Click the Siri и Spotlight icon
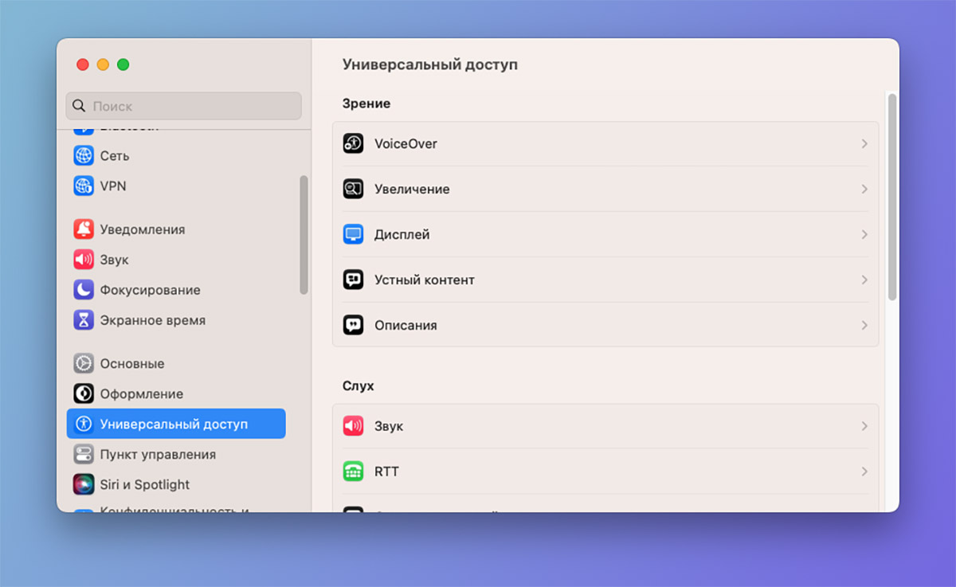 (84, 484)
